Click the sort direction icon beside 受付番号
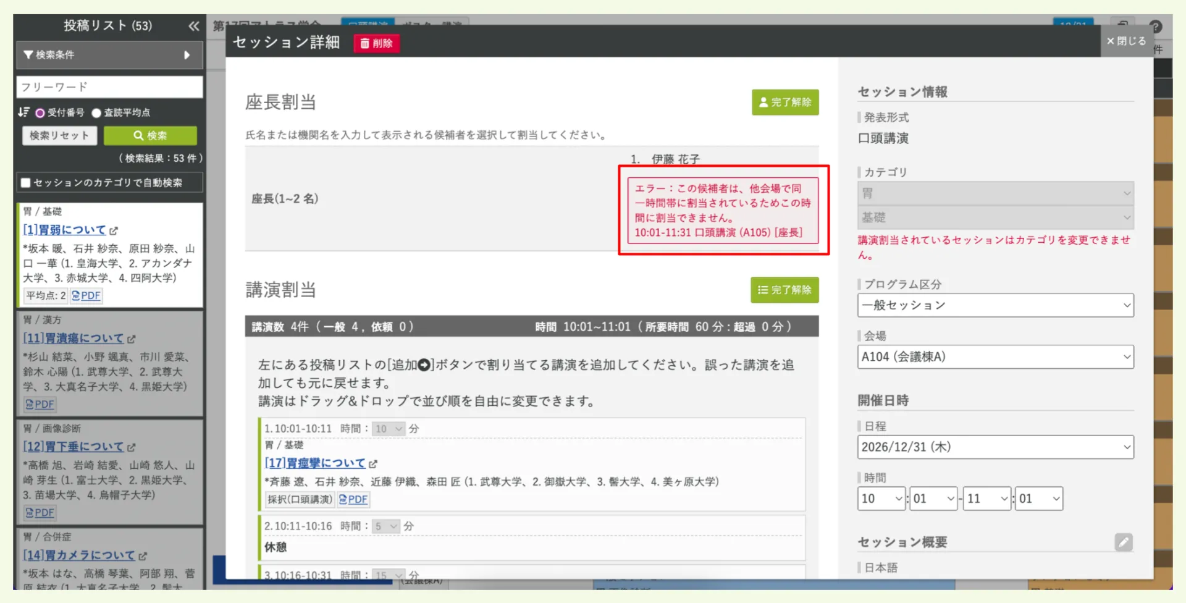Viewport: 1186px width, 603px height. click(x=25, y=112)
